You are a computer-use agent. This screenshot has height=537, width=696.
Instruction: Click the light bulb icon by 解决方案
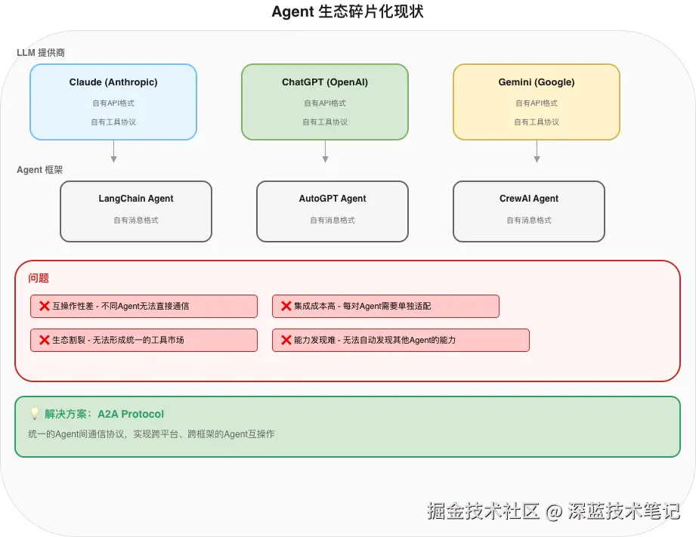point(35,414)
